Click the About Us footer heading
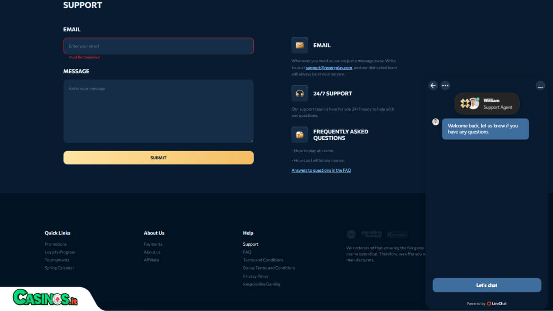The height and width of the screenshot is (311, 553). point(154,233)
